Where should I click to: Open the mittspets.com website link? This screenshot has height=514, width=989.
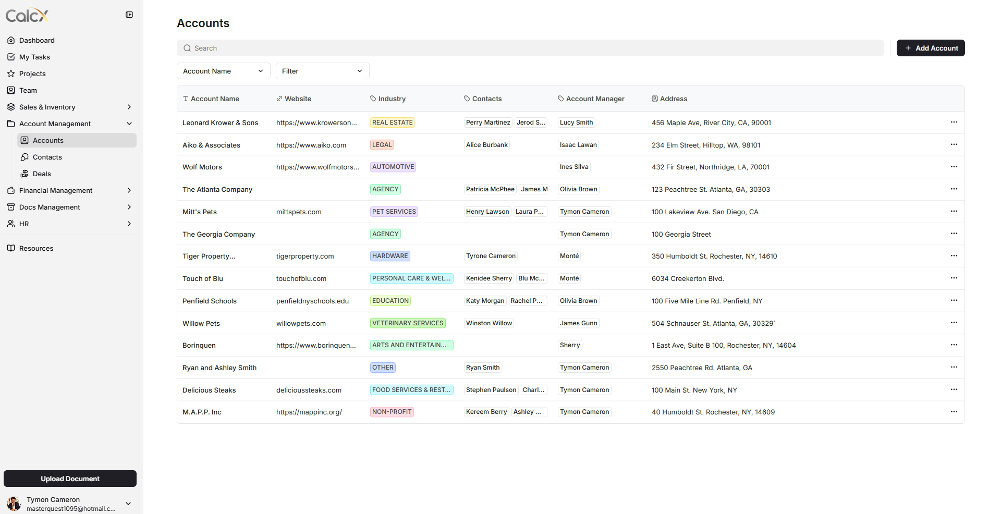(x=299, y=212)
